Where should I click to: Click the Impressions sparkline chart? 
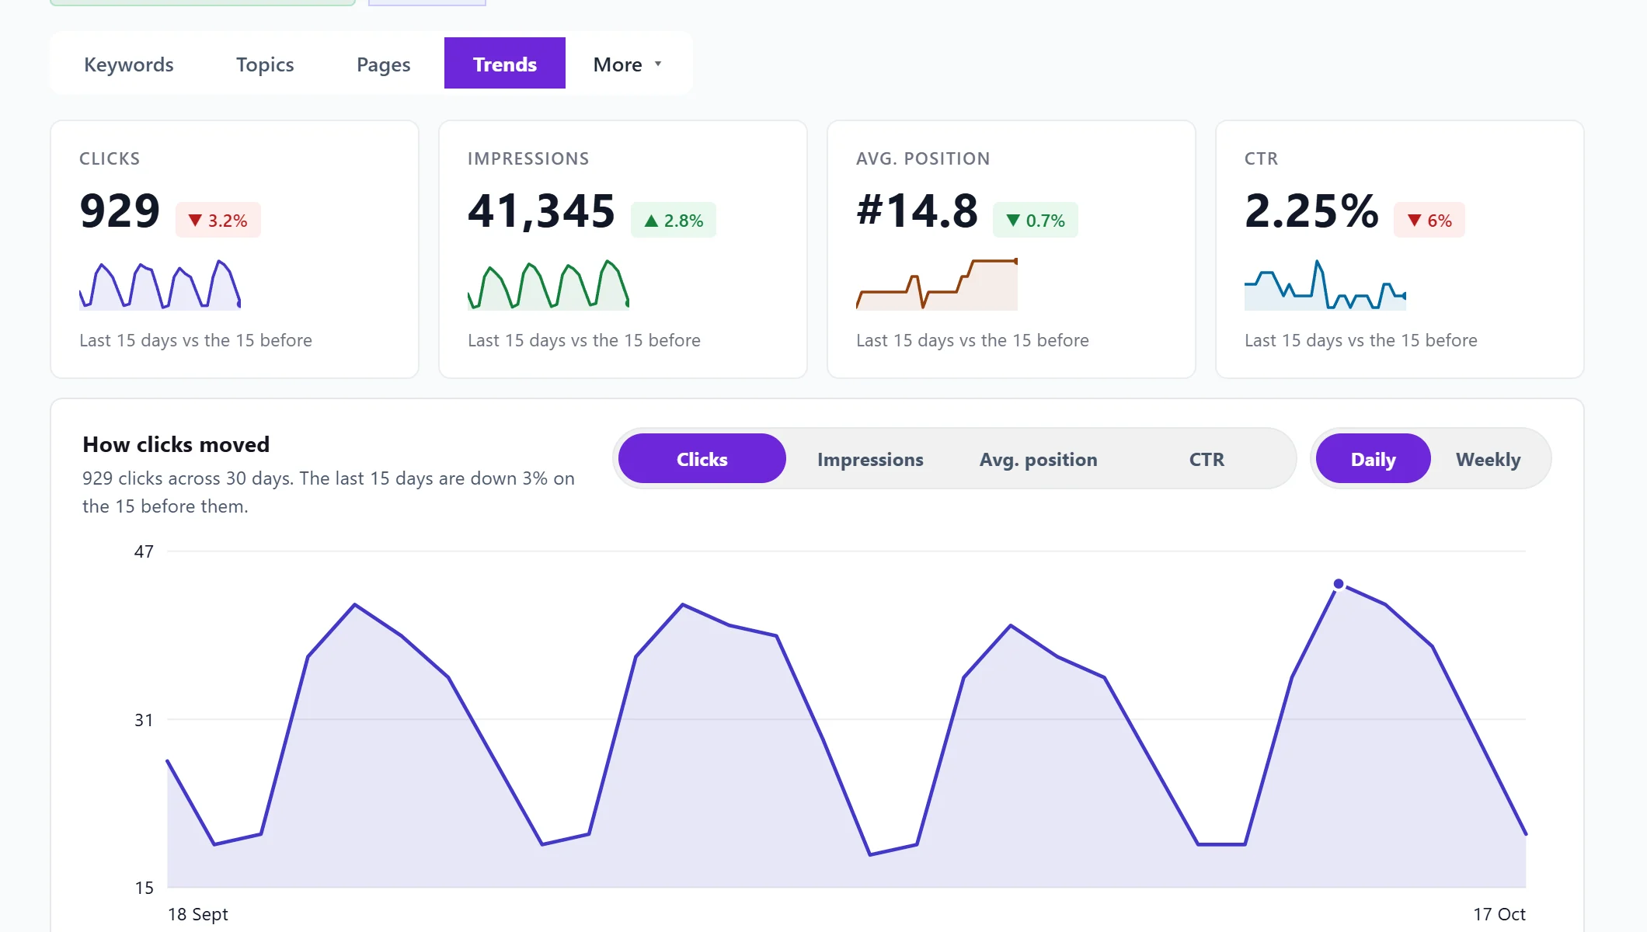(548, 285)
